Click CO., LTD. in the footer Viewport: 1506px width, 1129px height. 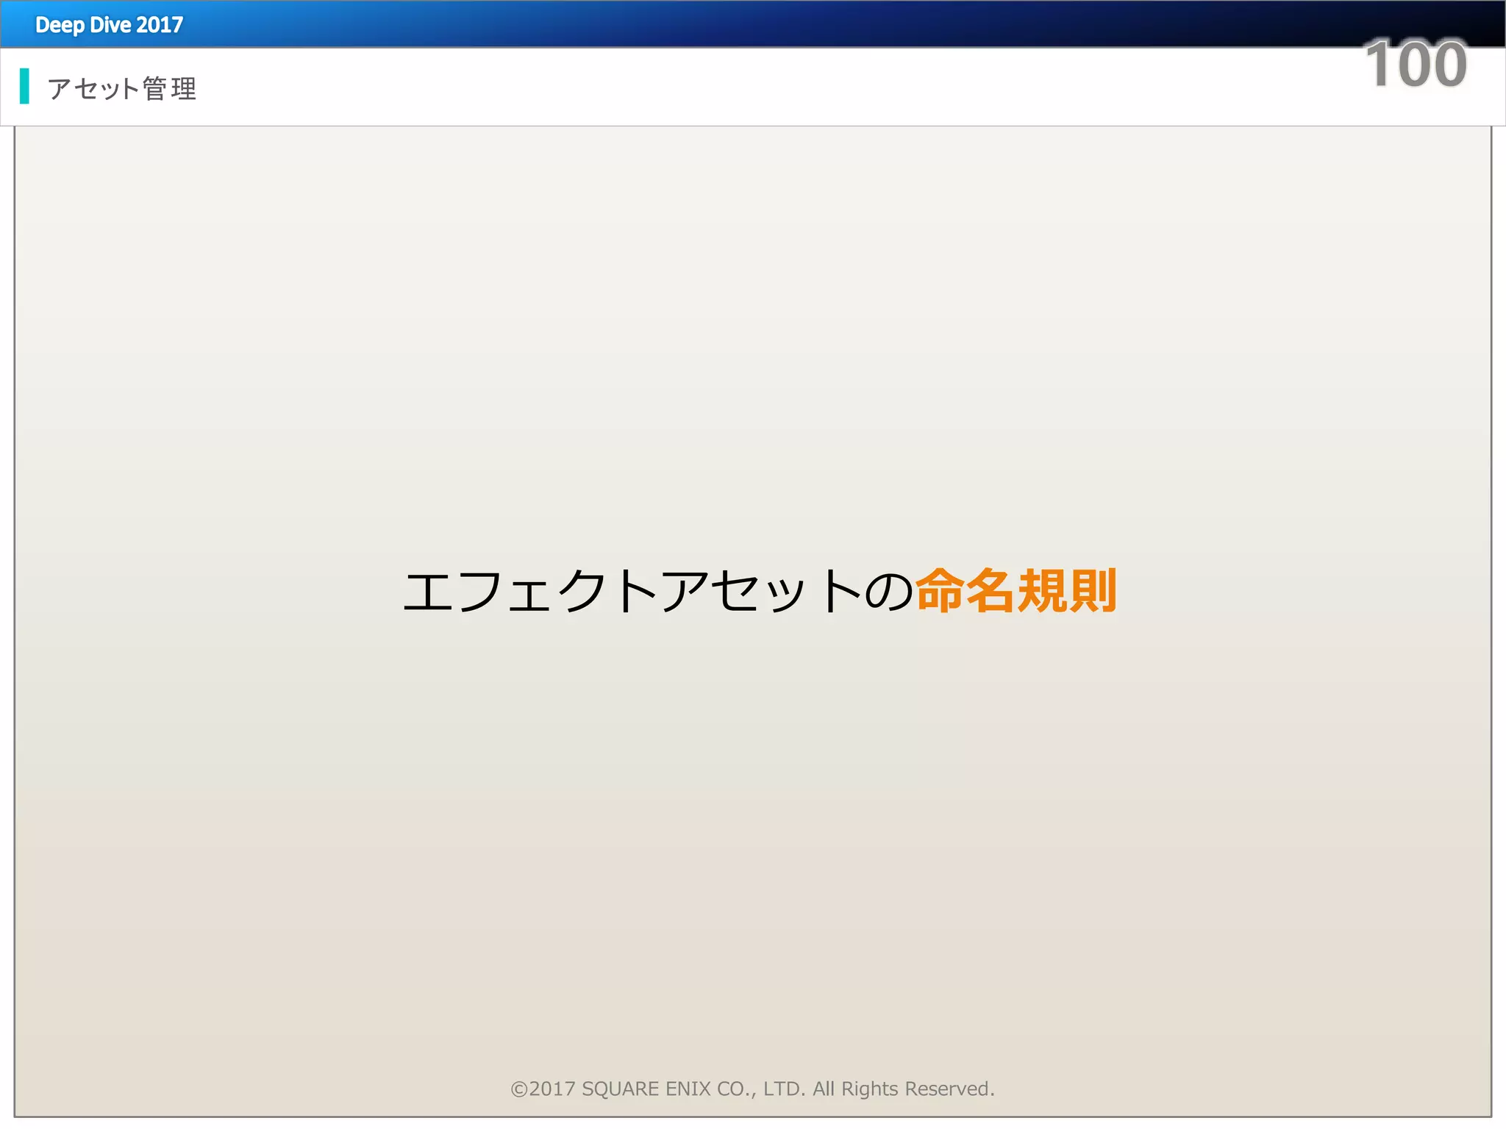[x=761, y=1089]
